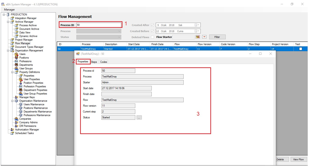Open Authorization Manager via its icon
309x167 pixels.
coord(12,129)
